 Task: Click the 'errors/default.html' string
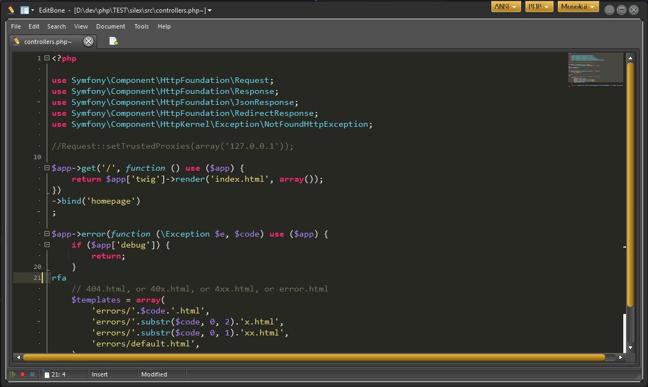143,344
